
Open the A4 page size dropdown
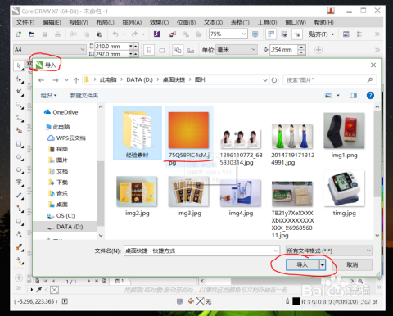tap(83, 49)
